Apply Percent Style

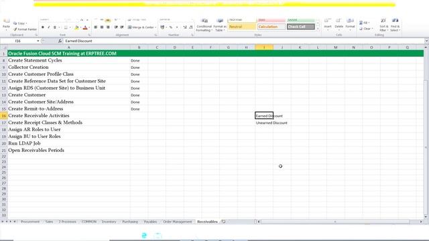[x=171, y=27]
